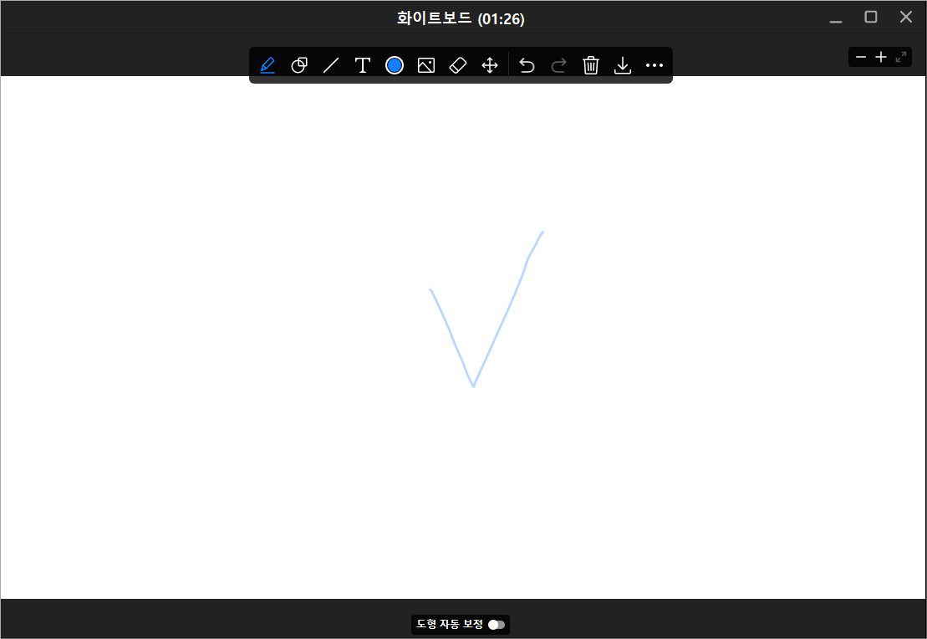The height and width of the screenshot is (639, 927).
Task: Choose the straight line tool
Action: click(331, 65)
